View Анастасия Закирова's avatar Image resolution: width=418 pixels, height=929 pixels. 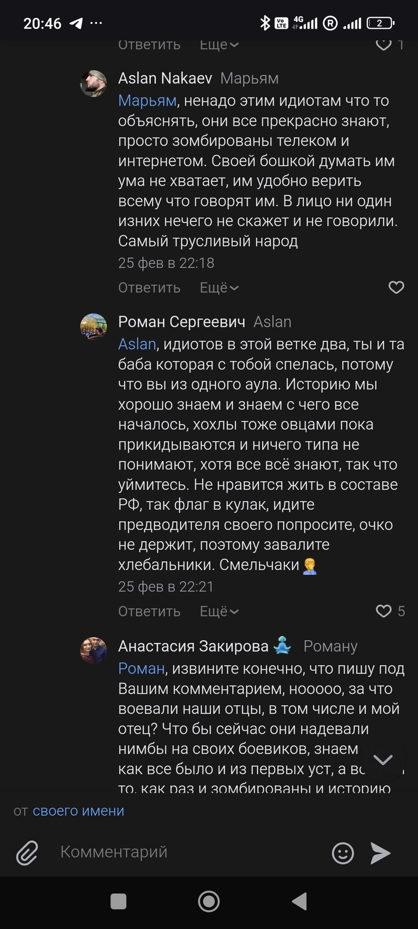(x=94, y=650)
